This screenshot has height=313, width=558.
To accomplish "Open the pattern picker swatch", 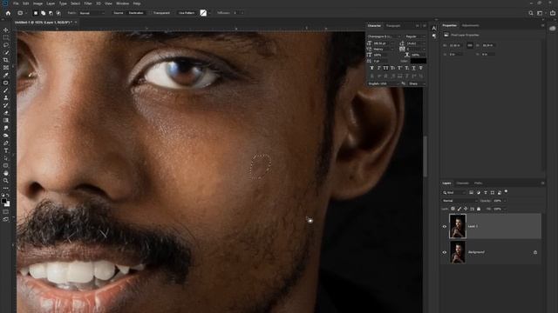I will click(x=203, y=13).
